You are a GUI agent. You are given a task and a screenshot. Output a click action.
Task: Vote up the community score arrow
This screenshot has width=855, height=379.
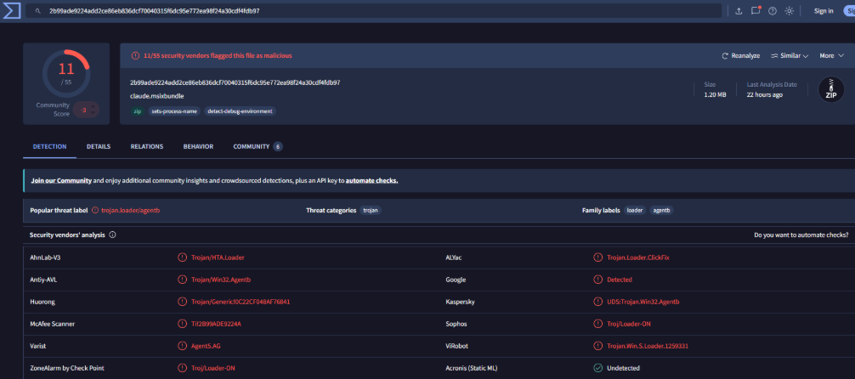(x=93, y=105)
